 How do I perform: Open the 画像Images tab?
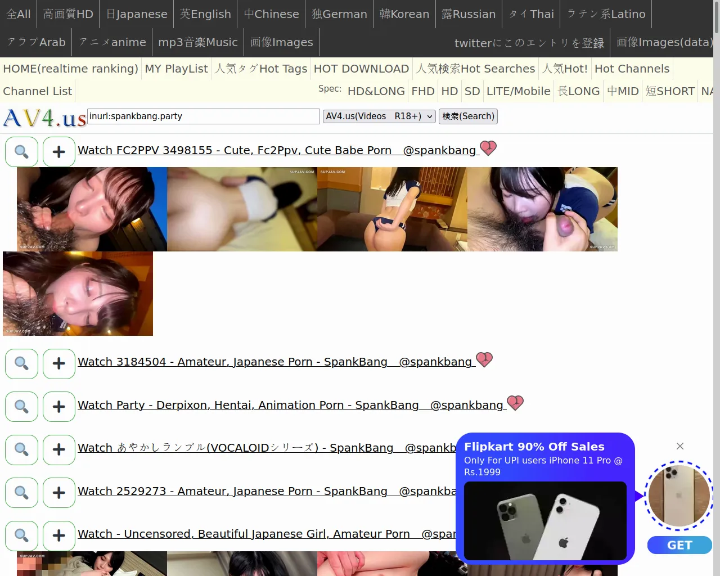click(281, 42)
